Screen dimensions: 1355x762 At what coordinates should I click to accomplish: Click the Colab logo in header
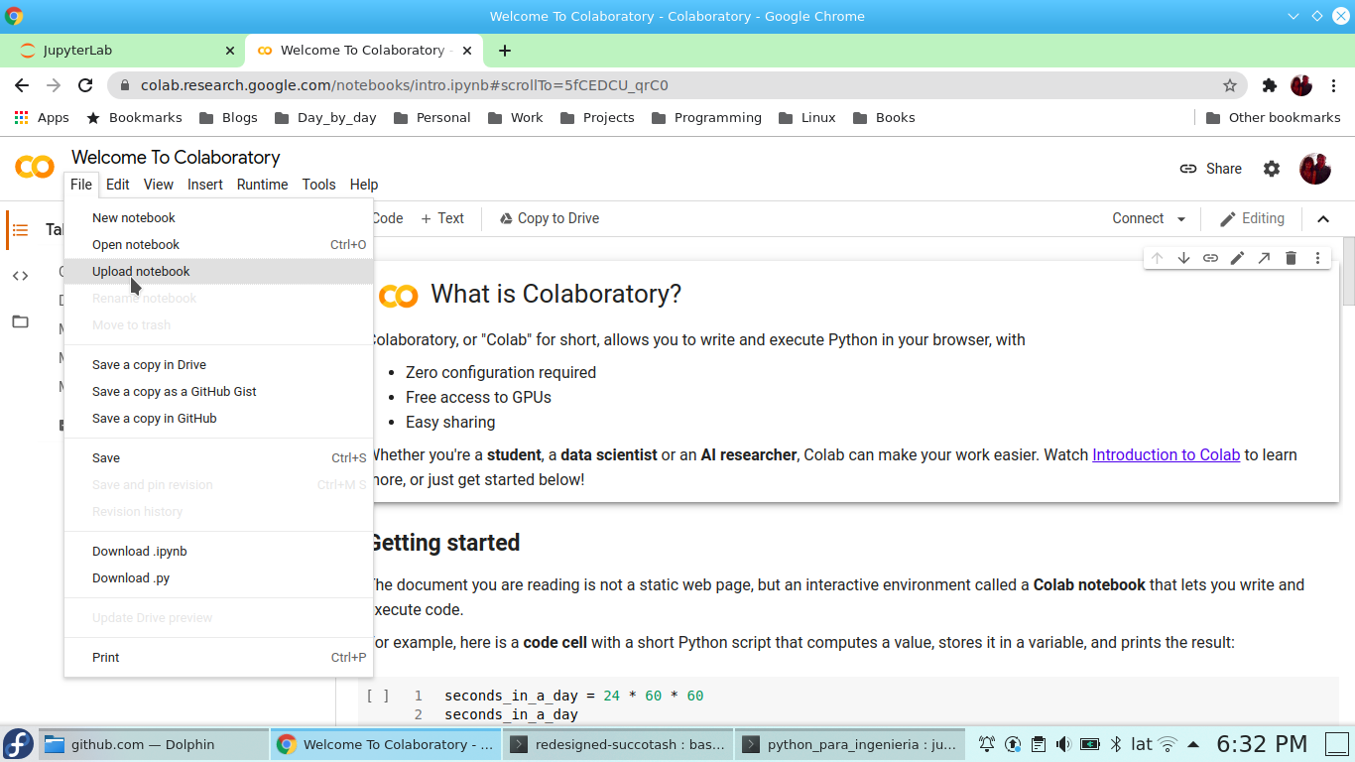pos(35,168)
